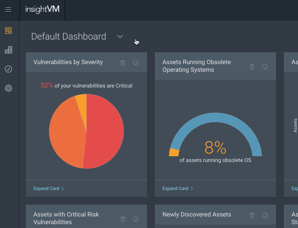
Task: Click the orange pie slice
Action: point(66,133)
